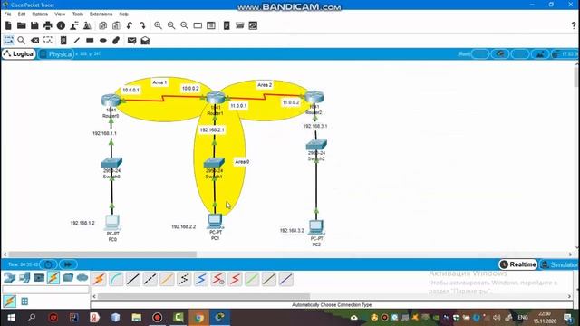Pick the Fiber orange cable

(167, 279)
